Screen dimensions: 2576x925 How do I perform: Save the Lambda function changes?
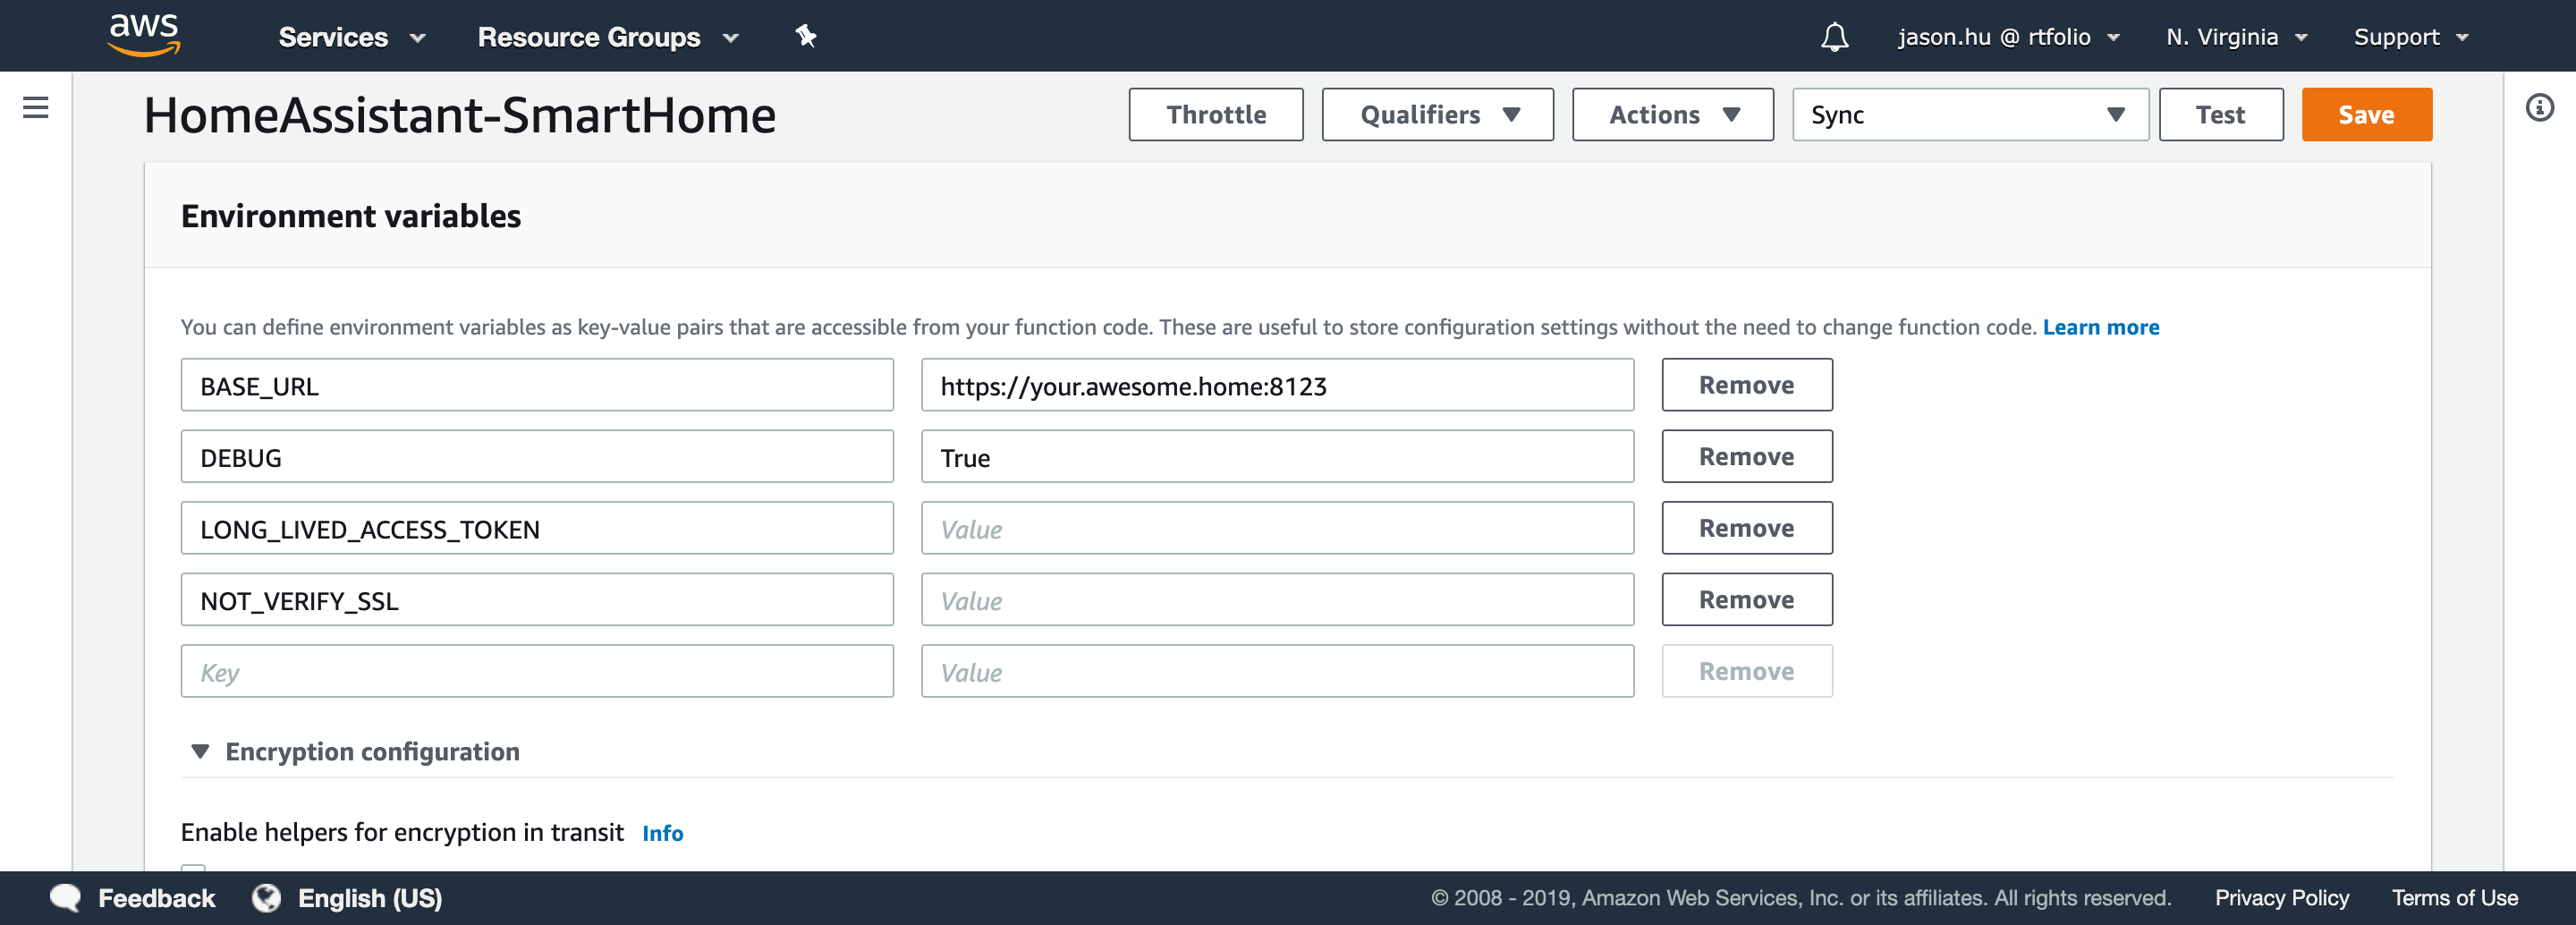pos(2366,114)
